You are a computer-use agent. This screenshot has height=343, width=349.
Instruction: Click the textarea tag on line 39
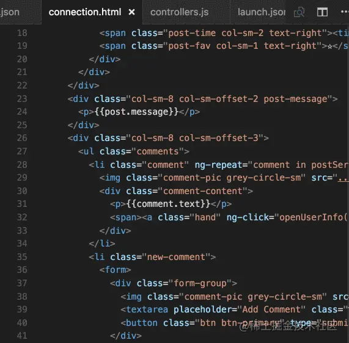point(147,309)
